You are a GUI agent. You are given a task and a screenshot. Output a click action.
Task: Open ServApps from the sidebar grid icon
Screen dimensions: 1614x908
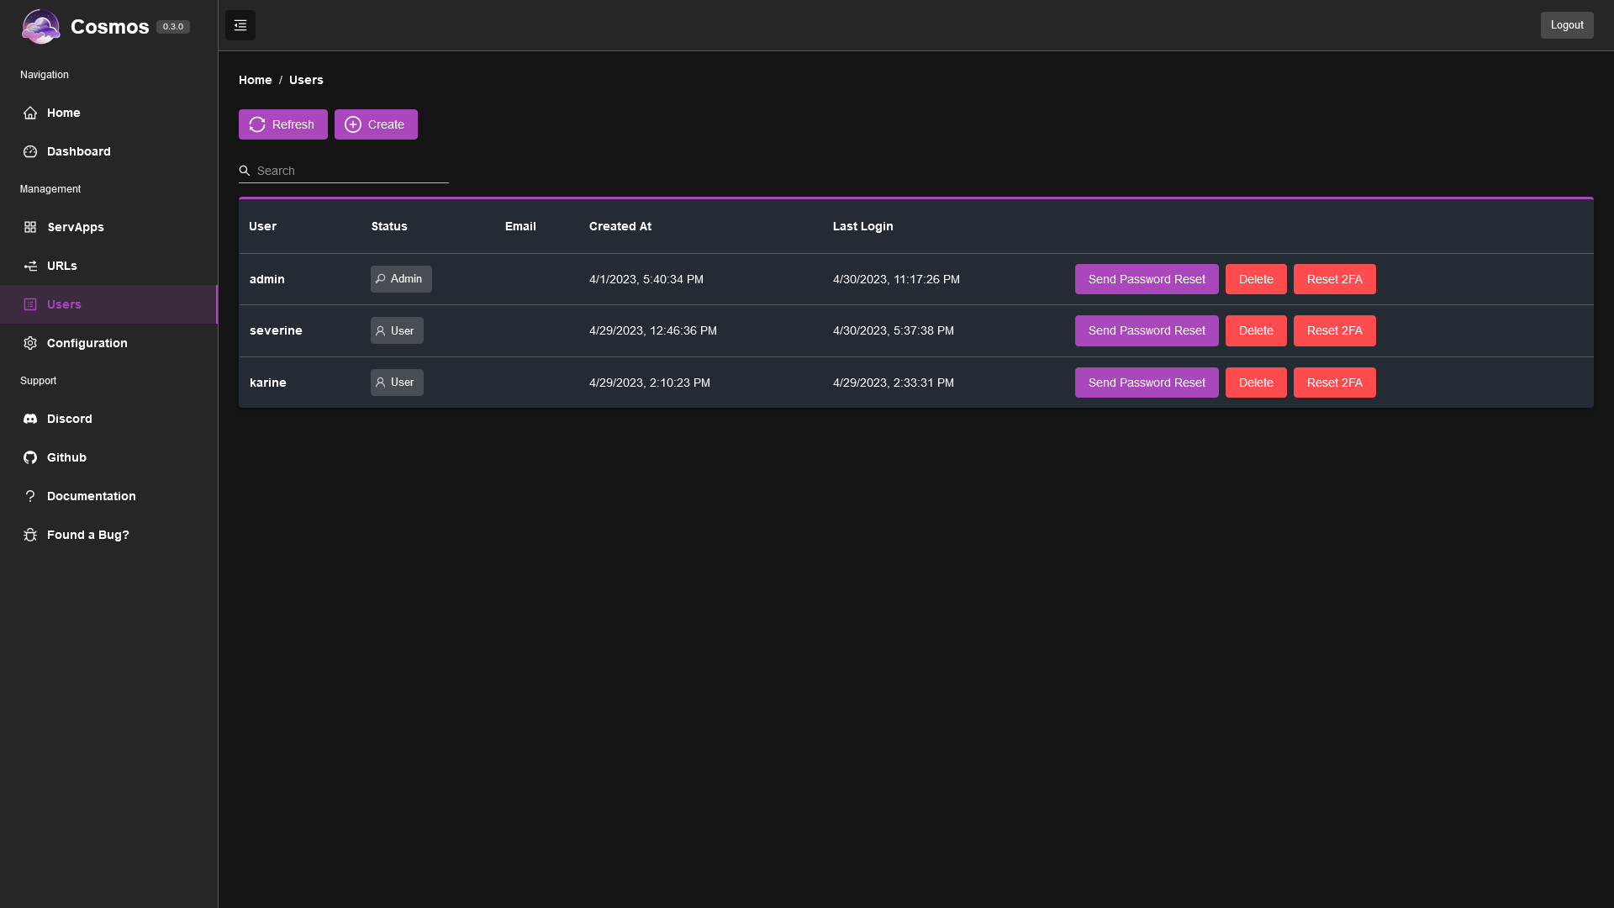point(30,227)
